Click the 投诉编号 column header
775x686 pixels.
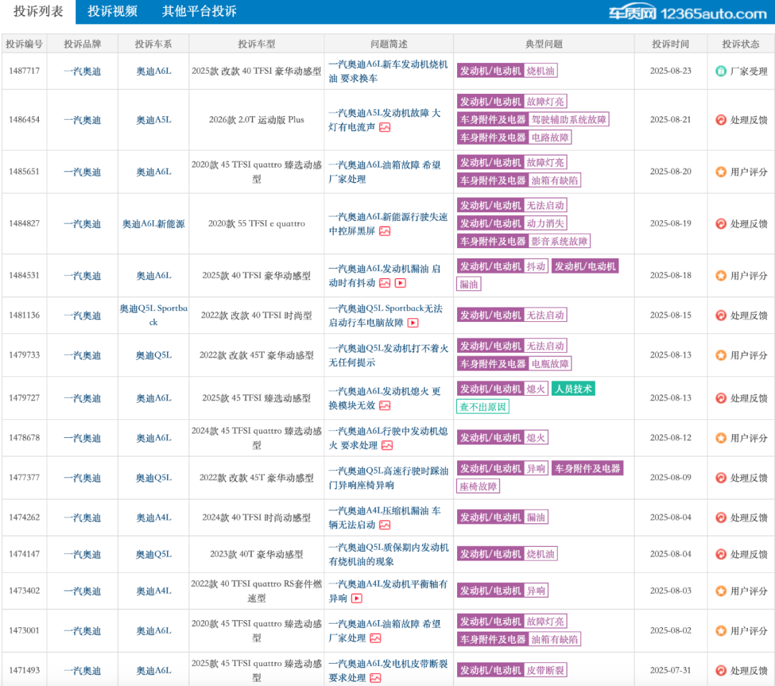(24, 44)
